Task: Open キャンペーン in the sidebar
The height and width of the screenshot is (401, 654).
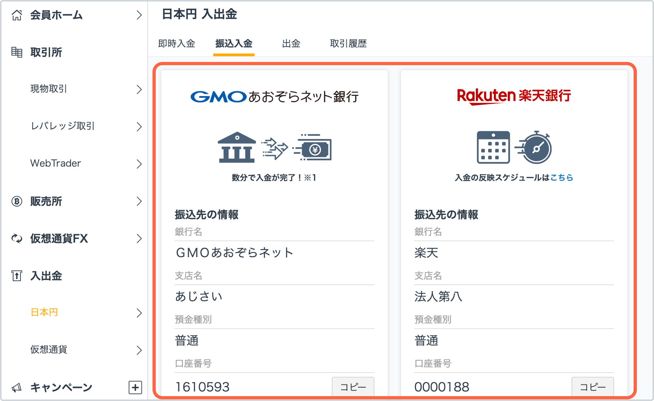Action: [61, 387]
